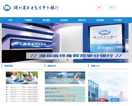Open the 学银概述 navigation tab
The width and height of the screenshot is (132, 106).
tap(28, 20)
